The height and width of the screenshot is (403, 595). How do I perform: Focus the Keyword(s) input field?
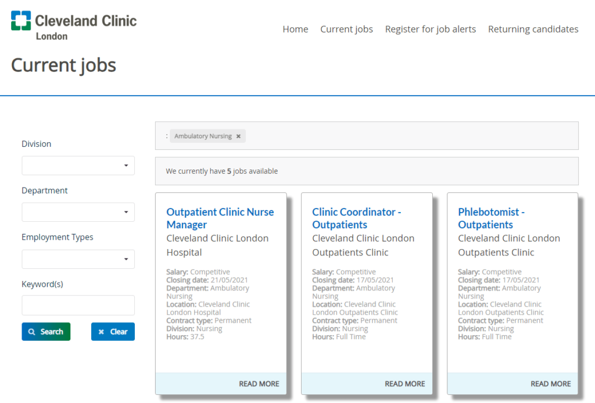[78, 305]
